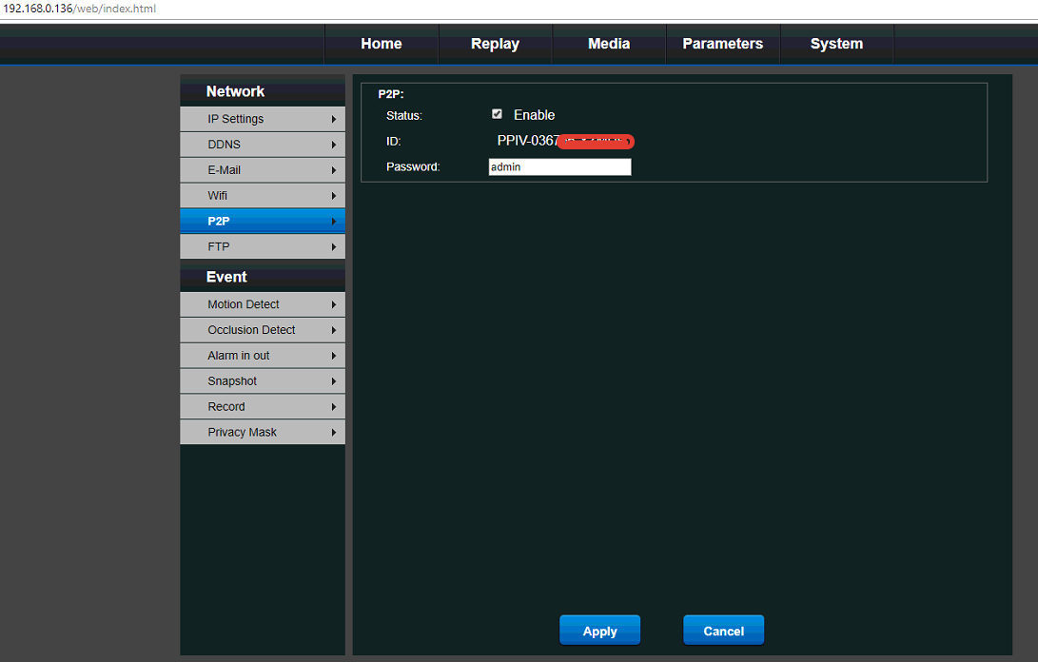Open E-Mail network settings
1038x662 pixels.
[225, 170]
